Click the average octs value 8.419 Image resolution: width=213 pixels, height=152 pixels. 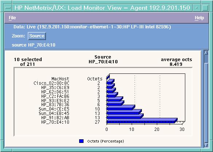click(176, 64)
